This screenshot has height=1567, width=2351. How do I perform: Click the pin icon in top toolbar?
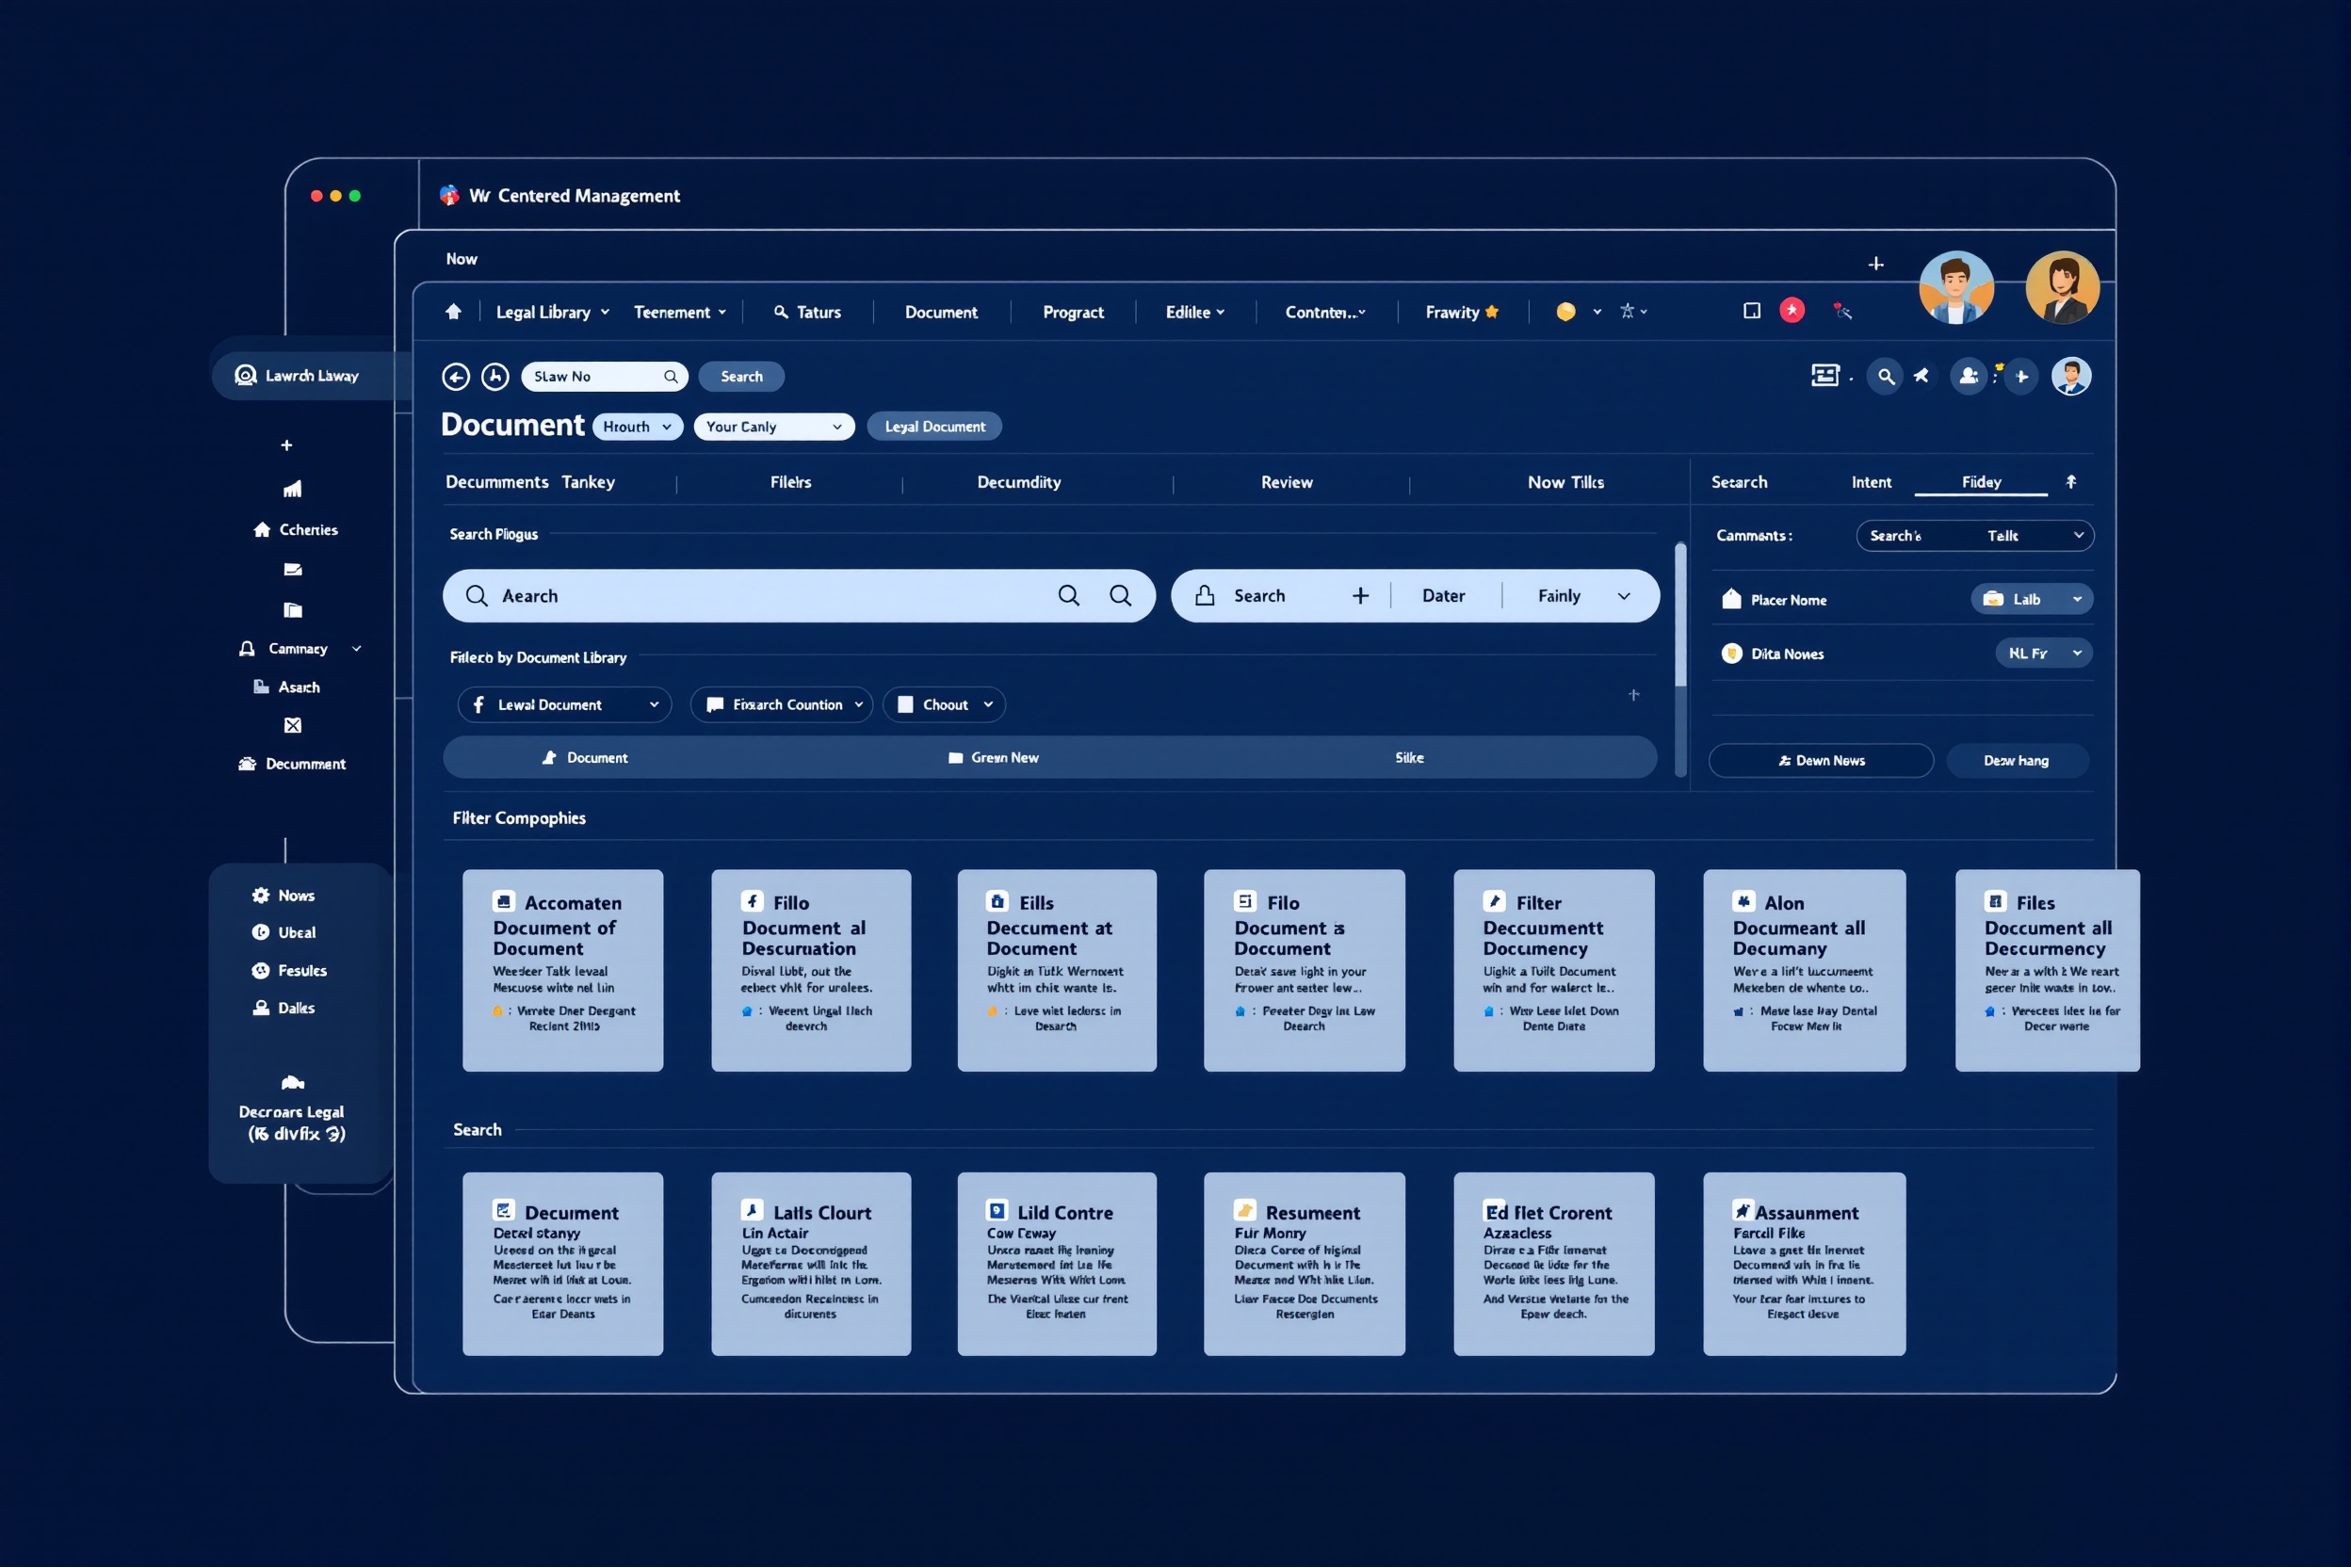click(x=1921, y=377)
